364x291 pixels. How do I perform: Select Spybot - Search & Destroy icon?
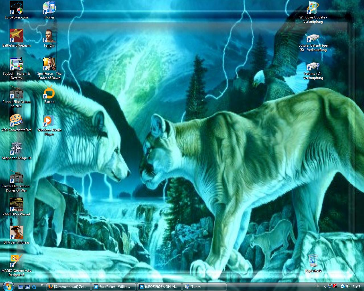tap(16, 68)
